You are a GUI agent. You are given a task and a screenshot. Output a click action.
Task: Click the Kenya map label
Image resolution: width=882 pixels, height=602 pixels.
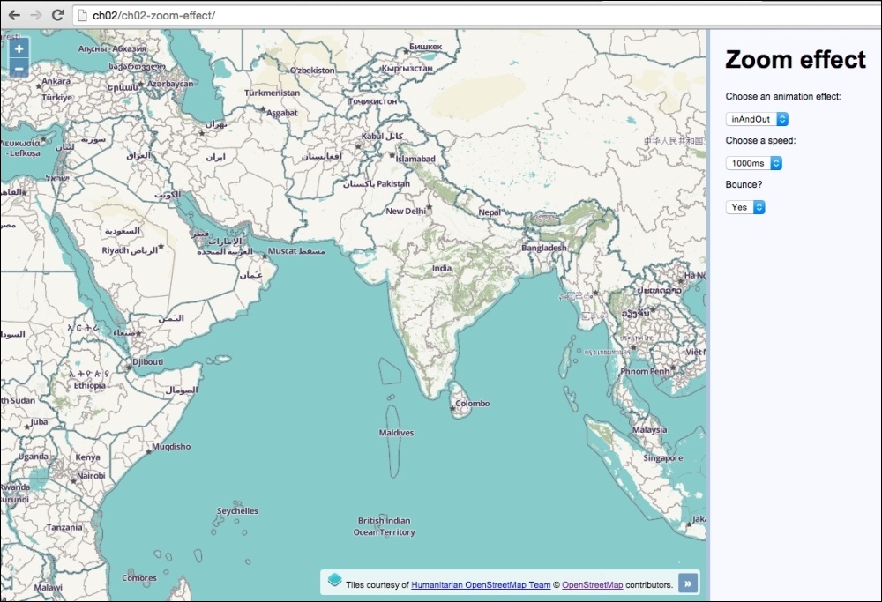tap(87, 457)
